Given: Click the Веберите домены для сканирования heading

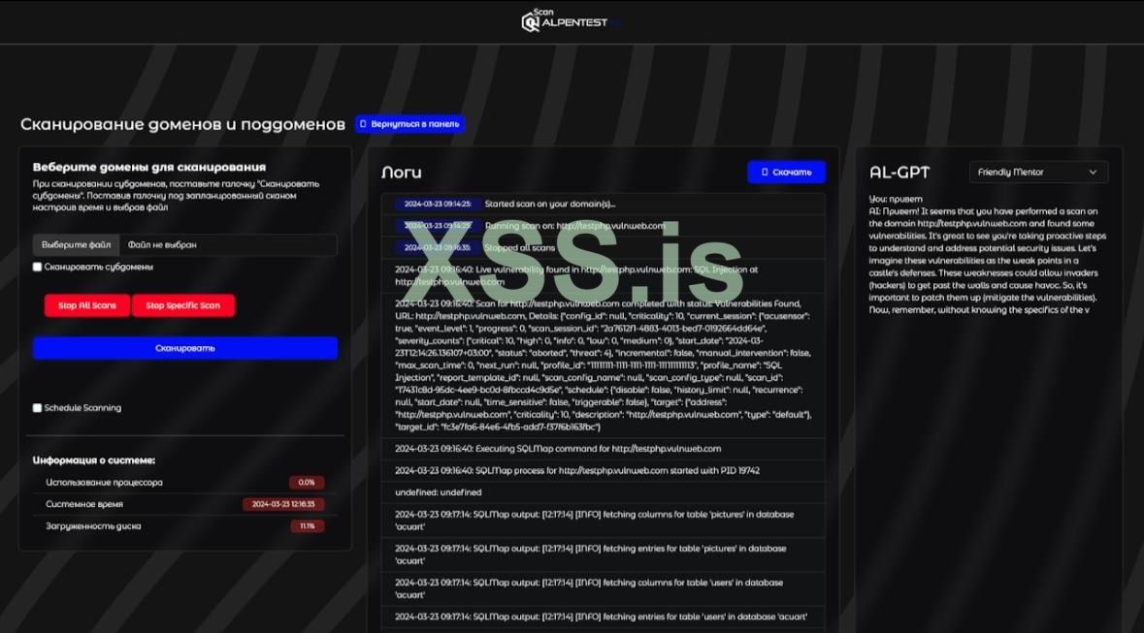Looking at the screenshot, I should tap(149, 167).
